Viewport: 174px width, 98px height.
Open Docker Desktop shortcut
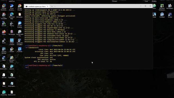pyautogui.click(x=20, y=25)
